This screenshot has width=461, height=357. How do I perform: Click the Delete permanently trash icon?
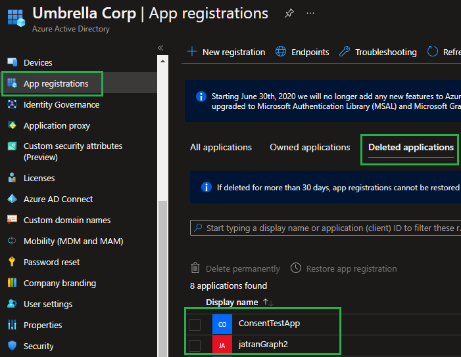pyautogui.click(x=195, y=268)
